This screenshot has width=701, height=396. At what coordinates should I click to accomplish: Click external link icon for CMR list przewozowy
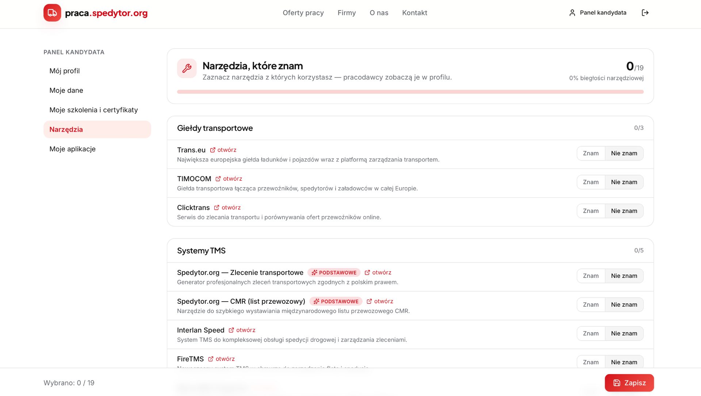[369, 301]
